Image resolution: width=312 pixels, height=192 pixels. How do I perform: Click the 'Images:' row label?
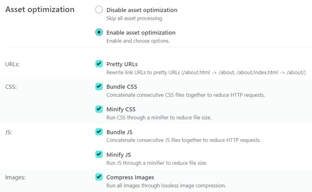click(16, 177)
